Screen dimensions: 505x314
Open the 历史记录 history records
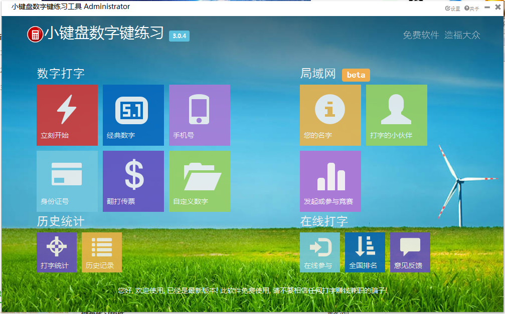(101, 252)
